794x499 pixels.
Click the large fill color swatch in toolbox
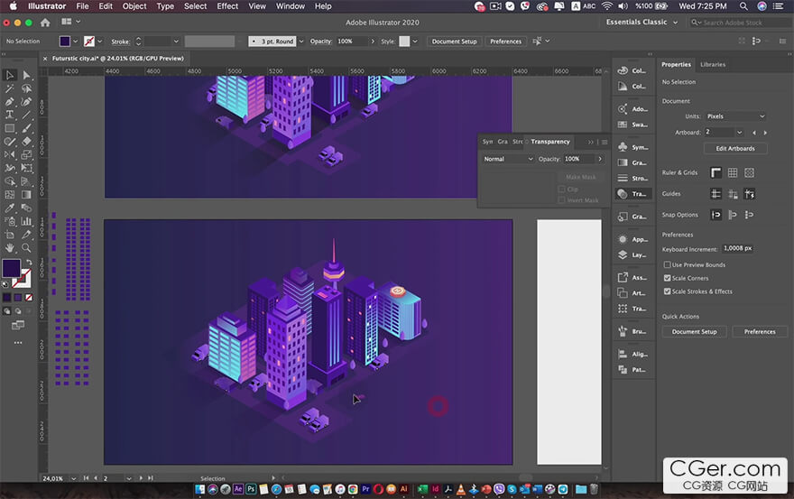(11, 268)
